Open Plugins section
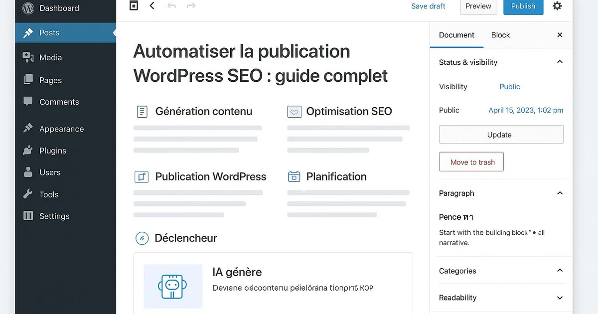The image size is (598, 314). [x=53, y=151]
